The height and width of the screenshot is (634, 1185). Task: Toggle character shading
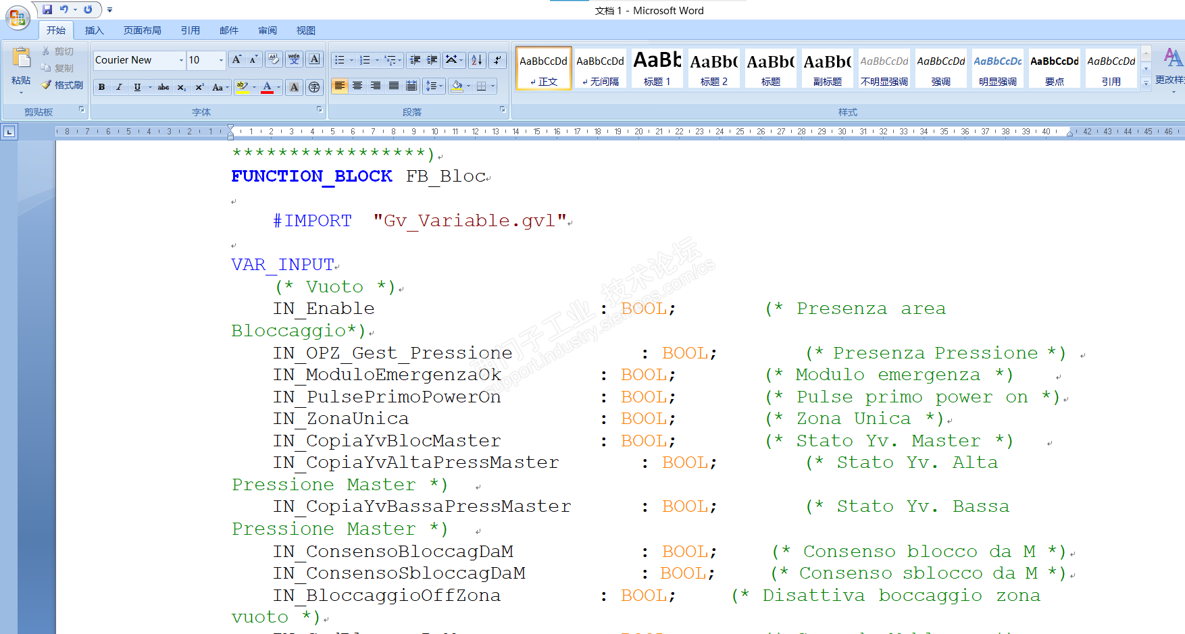294,87
